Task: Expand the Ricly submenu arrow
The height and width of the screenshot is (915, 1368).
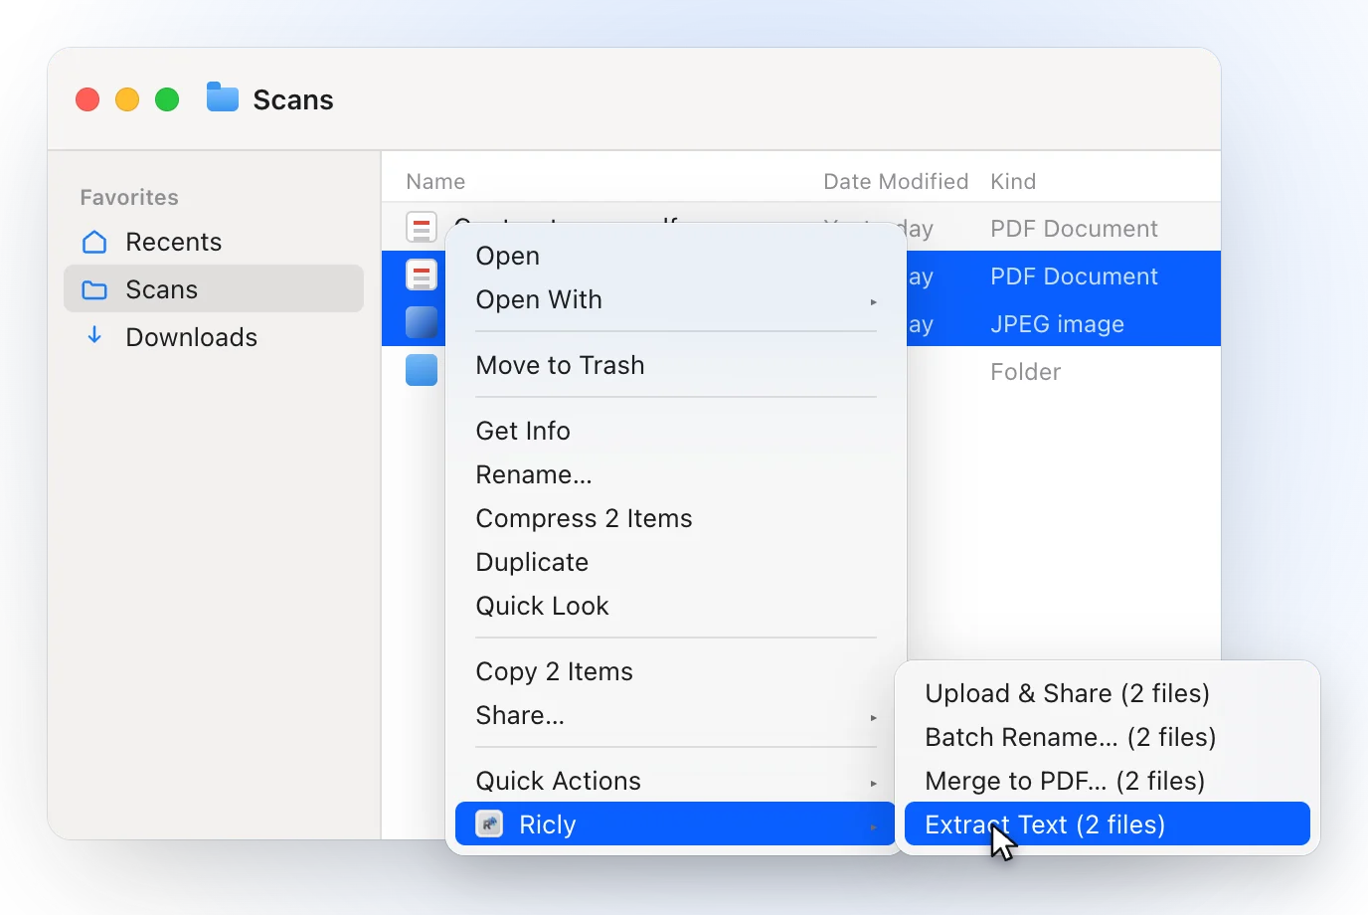Action: point(874,826)
